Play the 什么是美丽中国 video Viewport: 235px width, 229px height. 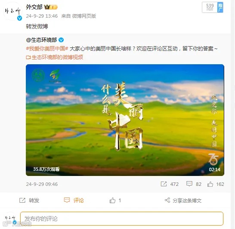(125, 120)
